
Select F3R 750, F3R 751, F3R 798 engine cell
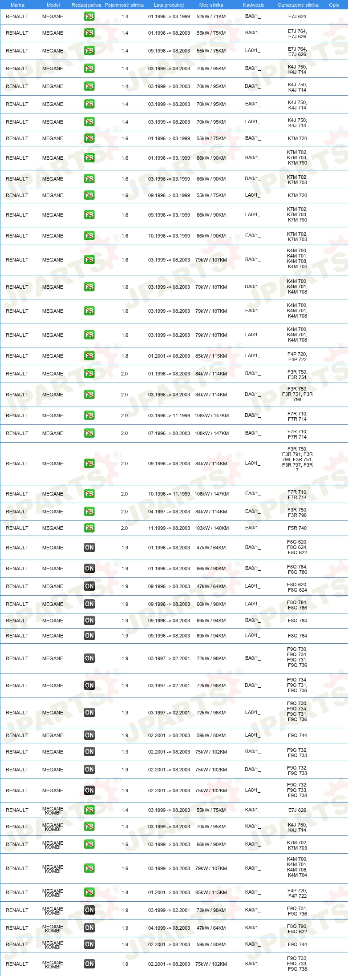297,394
